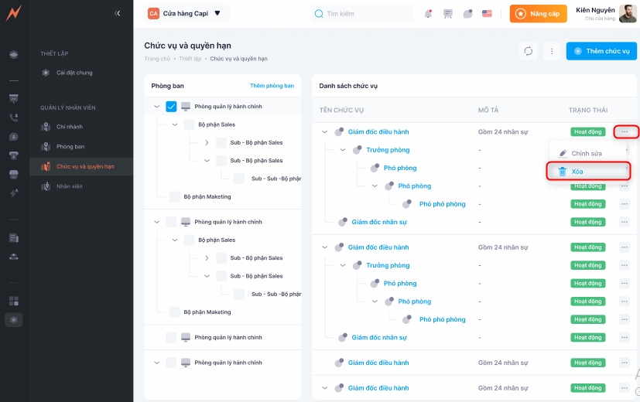Screen dimensions: 640x402
Task: Choose Chỉnh sửa in the context menu
Action: (586, 153)
